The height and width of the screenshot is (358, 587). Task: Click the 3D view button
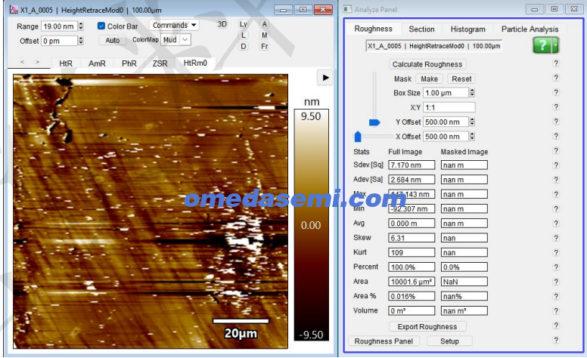tap(222, 24)
